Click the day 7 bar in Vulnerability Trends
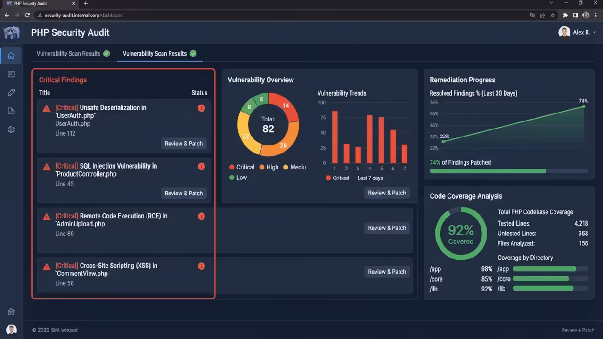The height and width of the screenshot is (339, 603). tap(405, 154)
